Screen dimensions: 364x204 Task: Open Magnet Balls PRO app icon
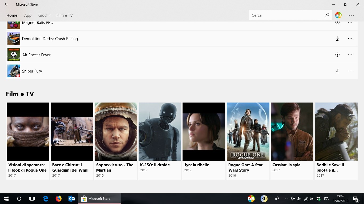pos(14,25)
